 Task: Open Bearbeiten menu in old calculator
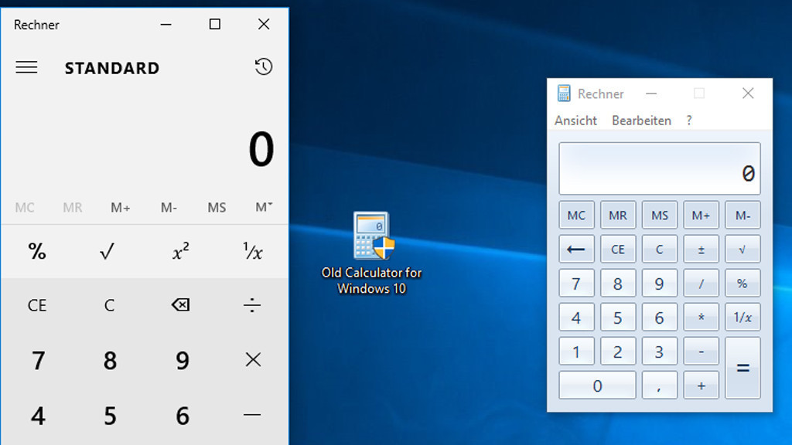click(641, 121)
